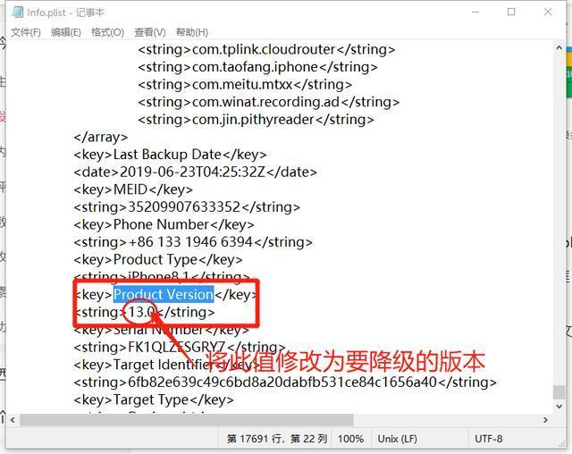The image size is (572, 454).
Task: Click the highlighted Product Version text
Action: (x=164, y=295)
